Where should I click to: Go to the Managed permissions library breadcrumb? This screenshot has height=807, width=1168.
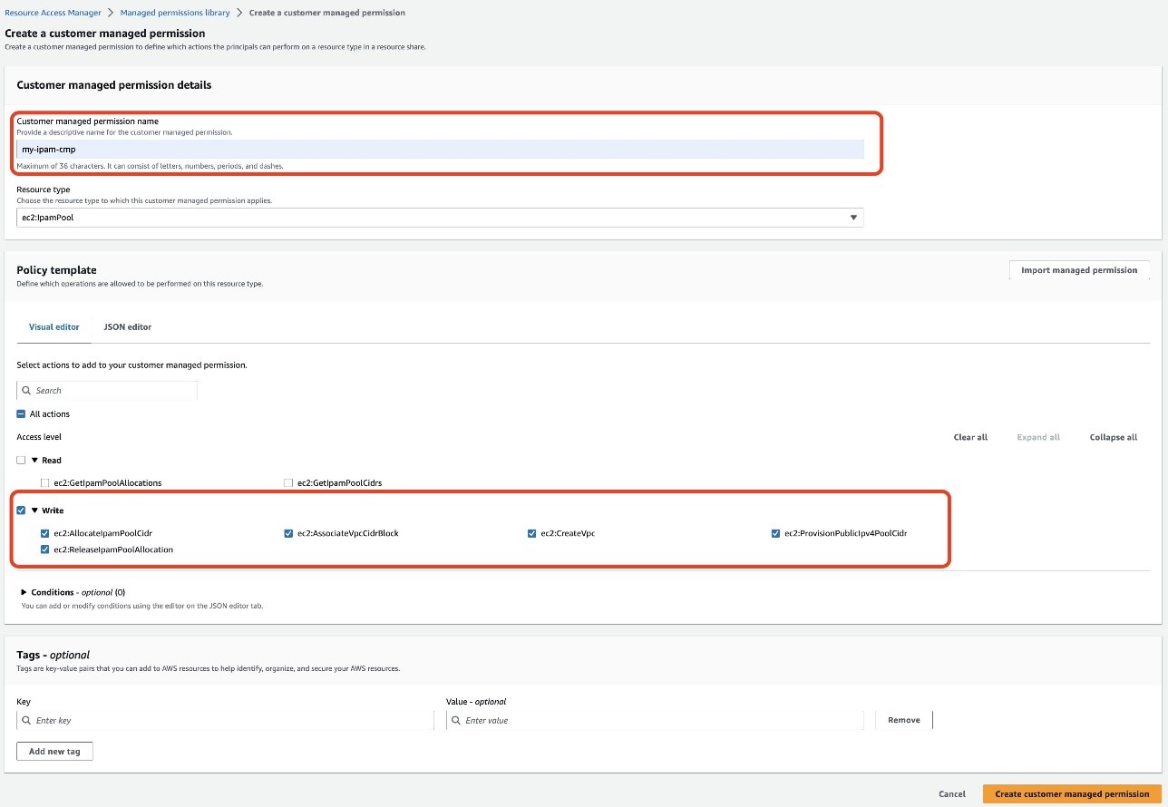[175, 13]
